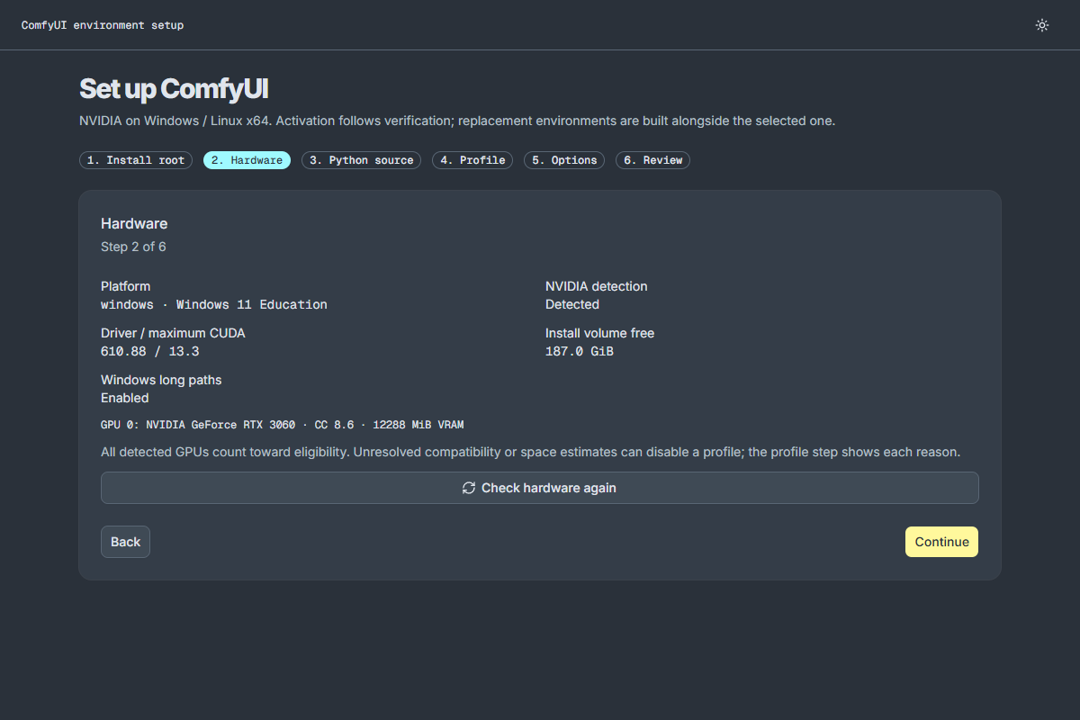1080x720 pixels.
Task: Continue to the next setup step
Action: pyautogui.click(x=941, y=542)
